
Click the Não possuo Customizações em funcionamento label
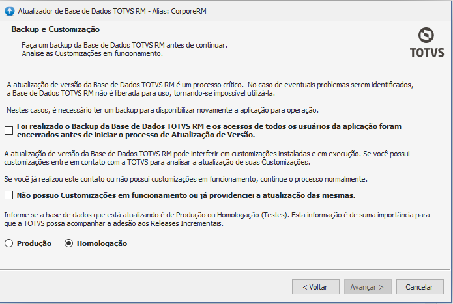[x=186, y=195]
